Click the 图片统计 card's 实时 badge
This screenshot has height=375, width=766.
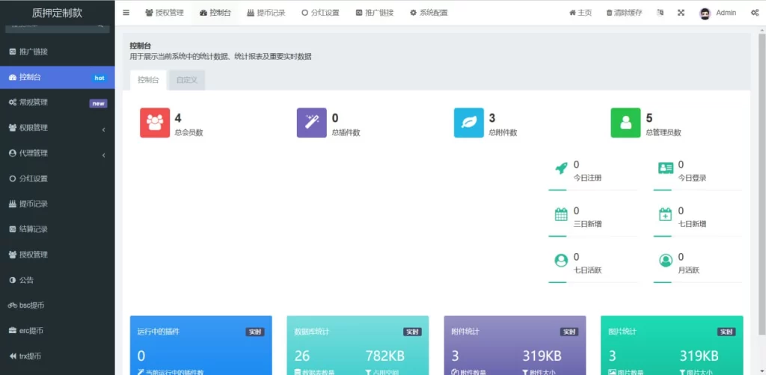click(726, 332)
